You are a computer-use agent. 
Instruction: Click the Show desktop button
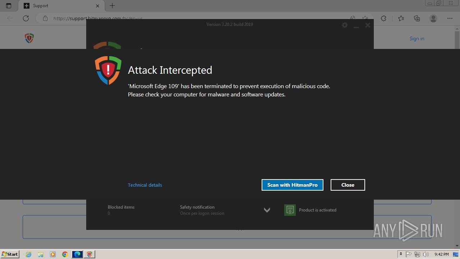(456, 254)
